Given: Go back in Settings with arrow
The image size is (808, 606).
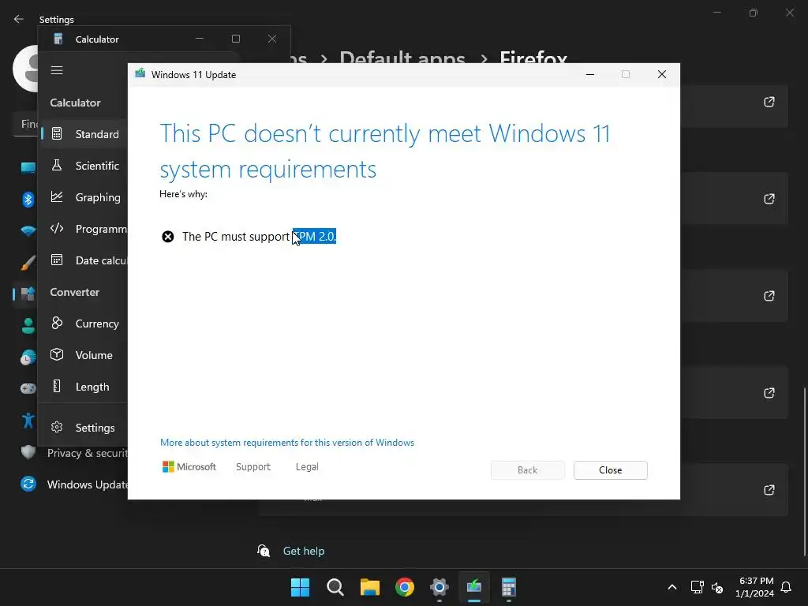Looking at the screenshot, I should pos(19,19).
